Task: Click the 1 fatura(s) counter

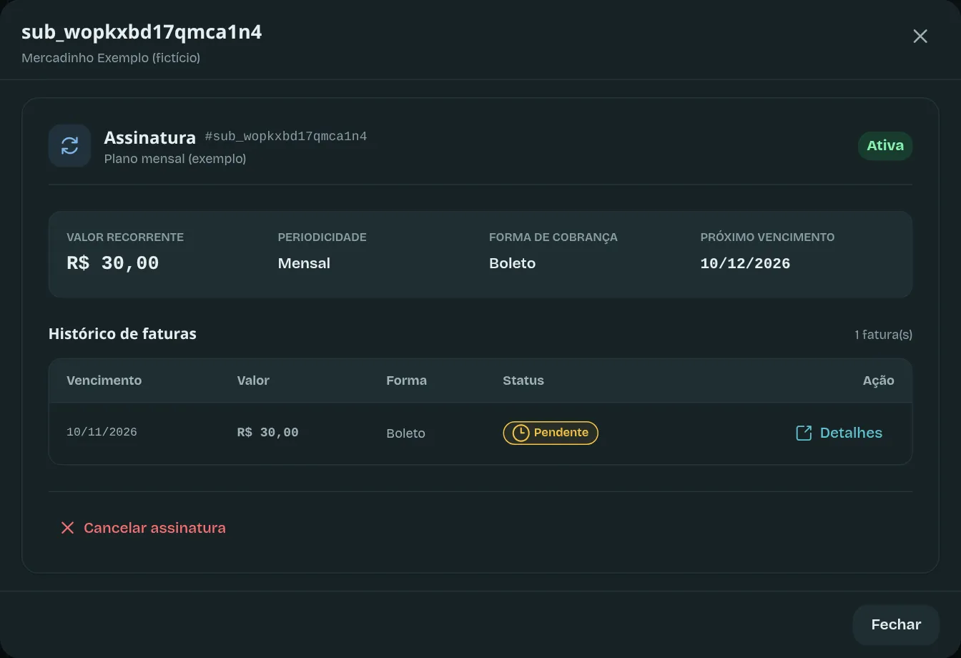Action: 883,335
